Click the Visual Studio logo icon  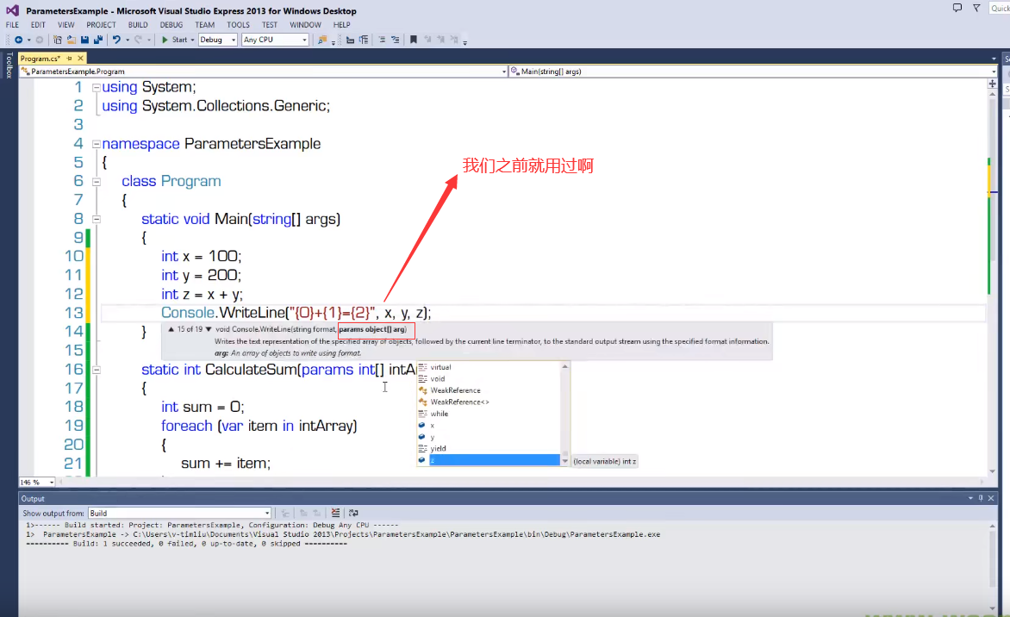click(x=12, y=10)
